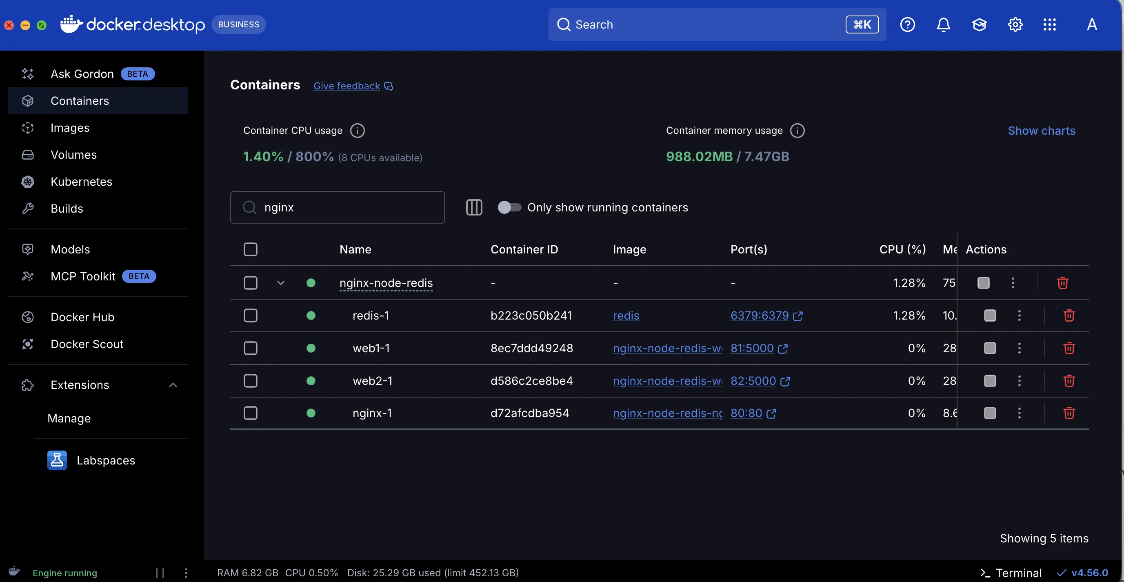Expand the nginx-node-redis container group
This screenshot has height=582, width=1124.
point(280,283)
